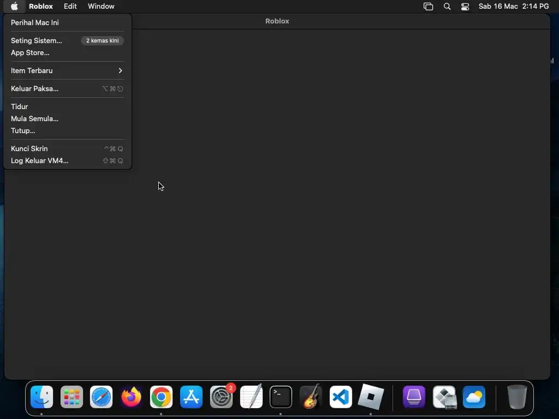
Task: Open Launchpad from the Dock
Action: [72, 397]
